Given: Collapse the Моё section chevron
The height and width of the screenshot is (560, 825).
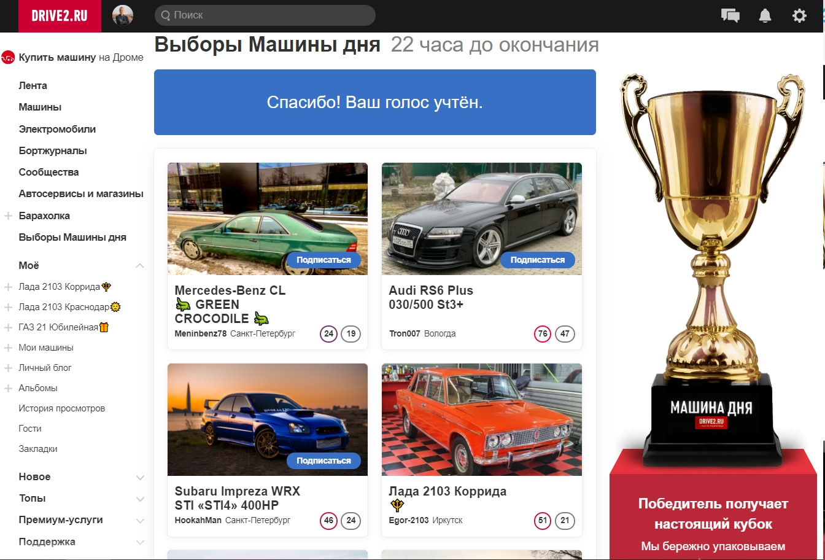Looking at the screenshot, I should [x=140, y=266].
